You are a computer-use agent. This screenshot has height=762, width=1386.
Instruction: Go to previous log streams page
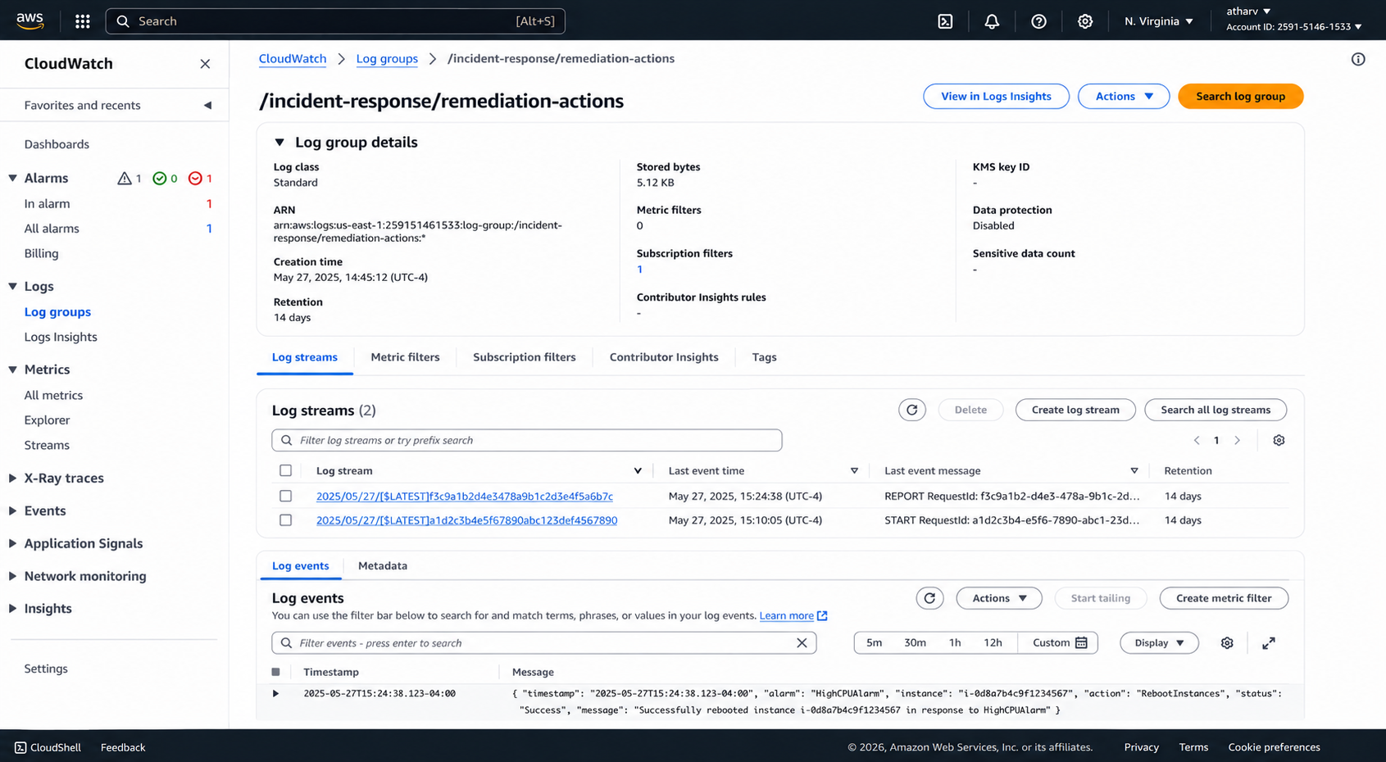pos(1197,441)
